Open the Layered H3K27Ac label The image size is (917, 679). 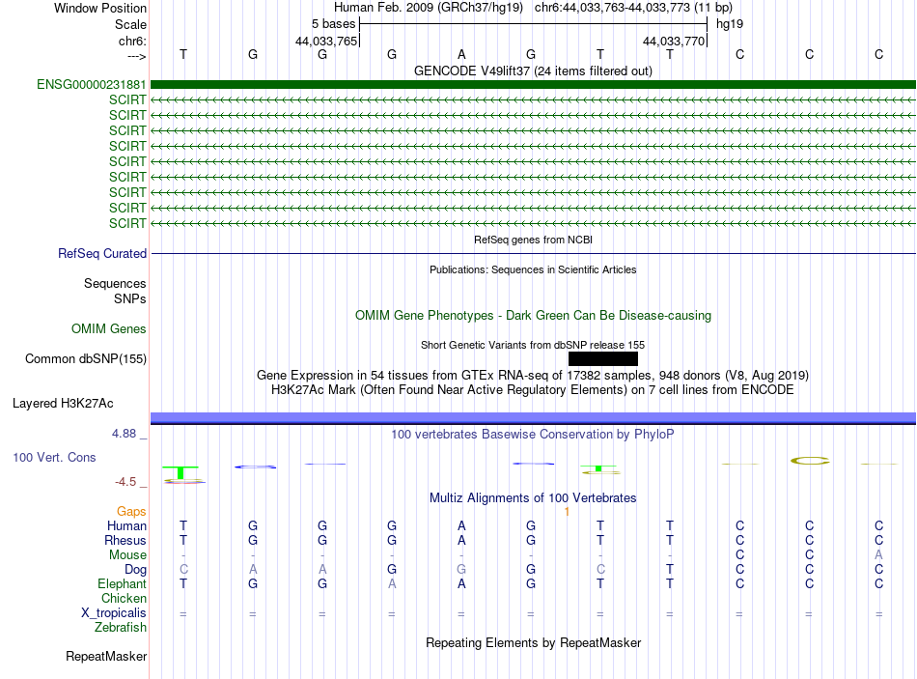[63, 404]
